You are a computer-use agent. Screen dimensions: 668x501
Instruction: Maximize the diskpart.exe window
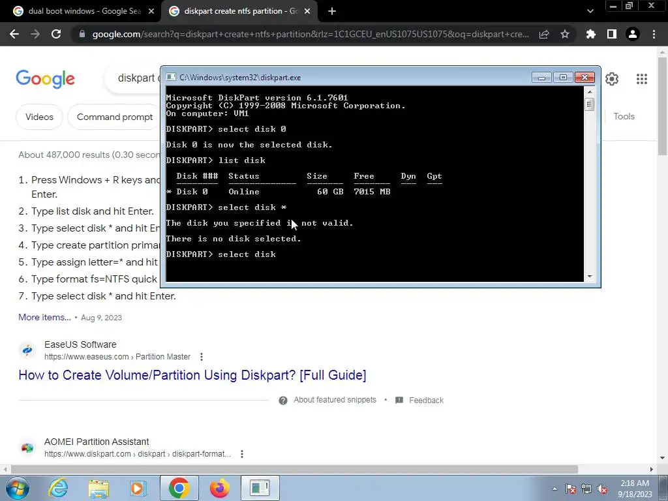pyautogui.click(x=563, y=78)
